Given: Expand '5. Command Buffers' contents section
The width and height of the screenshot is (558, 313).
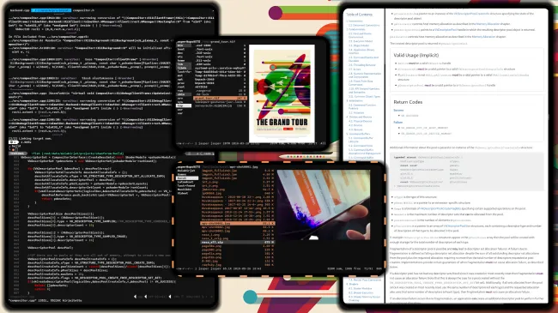Looking at the screenshot, I should click(358, 134).
